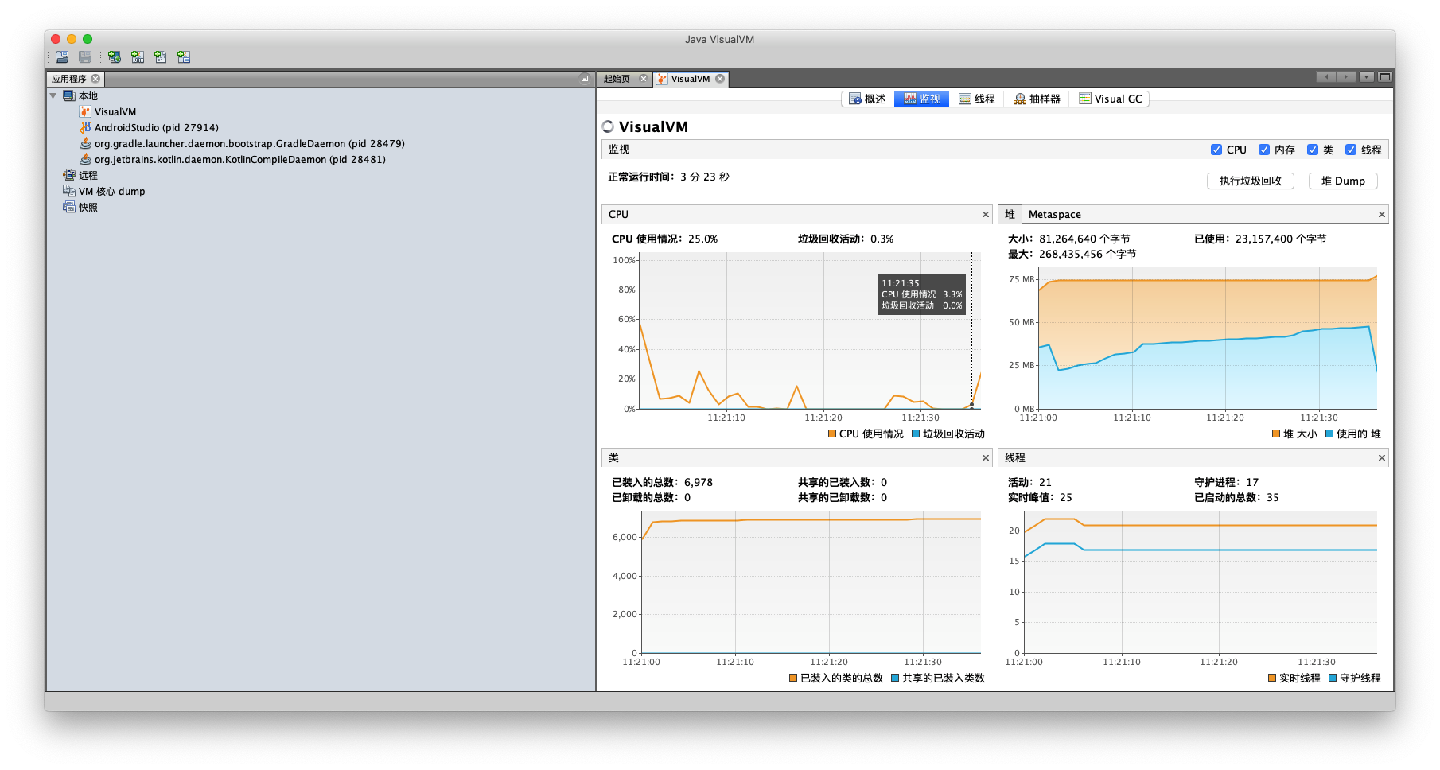Click the add-host icon with the green dot
Viewport: 1440px width, 770px height.
pyautogui.click(x=115, y=57)
